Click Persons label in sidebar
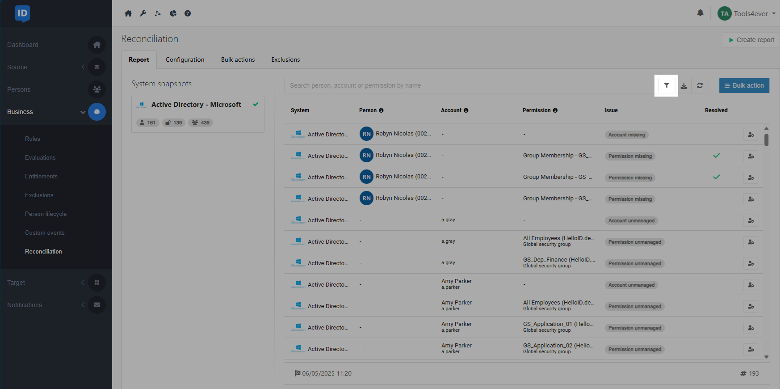Image resolution: width=780 pixels, height=389 pixels. [19, 89]
